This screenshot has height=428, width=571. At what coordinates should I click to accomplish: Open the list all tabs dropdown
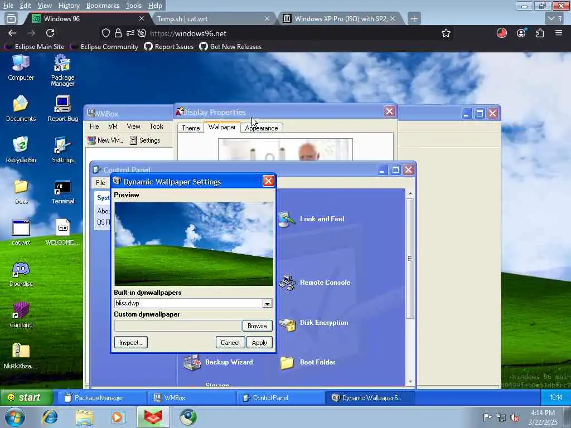[x=555, y=18]
